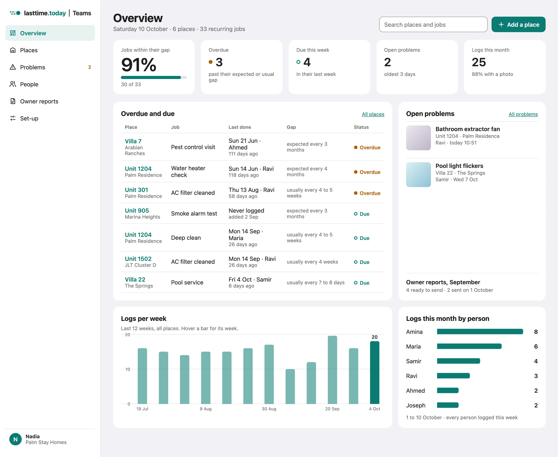Open the Problems section
The width and height of the screenshot is (558, 457).
click(x=50, y=67)
